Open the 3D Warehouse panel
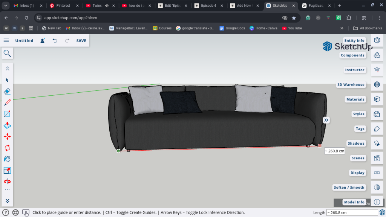Image resolution: width=386 pixels, height=217 pixels. (x=377, y=85)
